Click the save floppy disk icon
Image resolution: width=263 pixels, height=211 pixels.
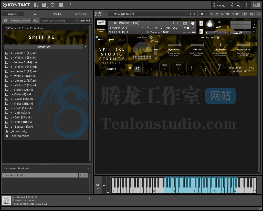click(44, 5)
